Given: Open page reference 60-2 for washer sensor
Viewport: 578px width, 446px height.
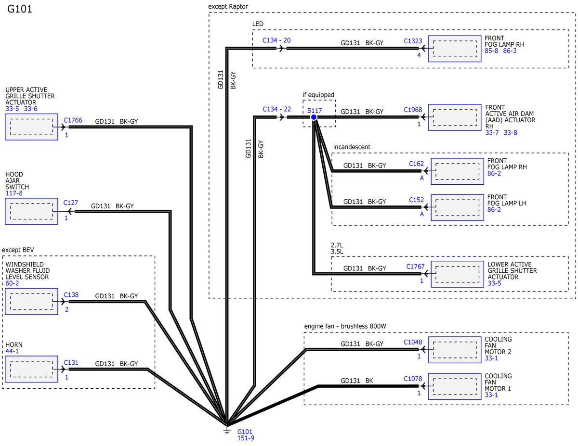Looking at the screenshot, I should click(12, 284).
